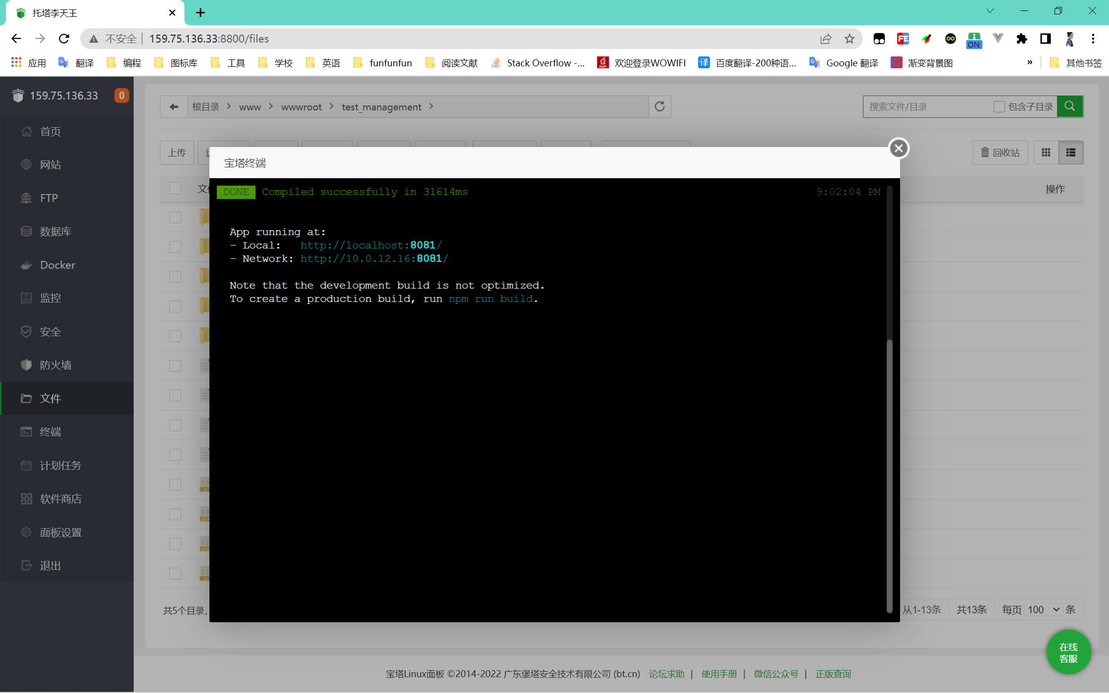Open Docker in the sidebar
Viewport: 1109px width, 693px height.
pos(57,265)
